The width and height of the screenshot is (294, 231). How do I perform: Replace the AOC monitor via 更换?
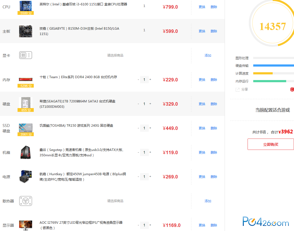click(202, 225)
